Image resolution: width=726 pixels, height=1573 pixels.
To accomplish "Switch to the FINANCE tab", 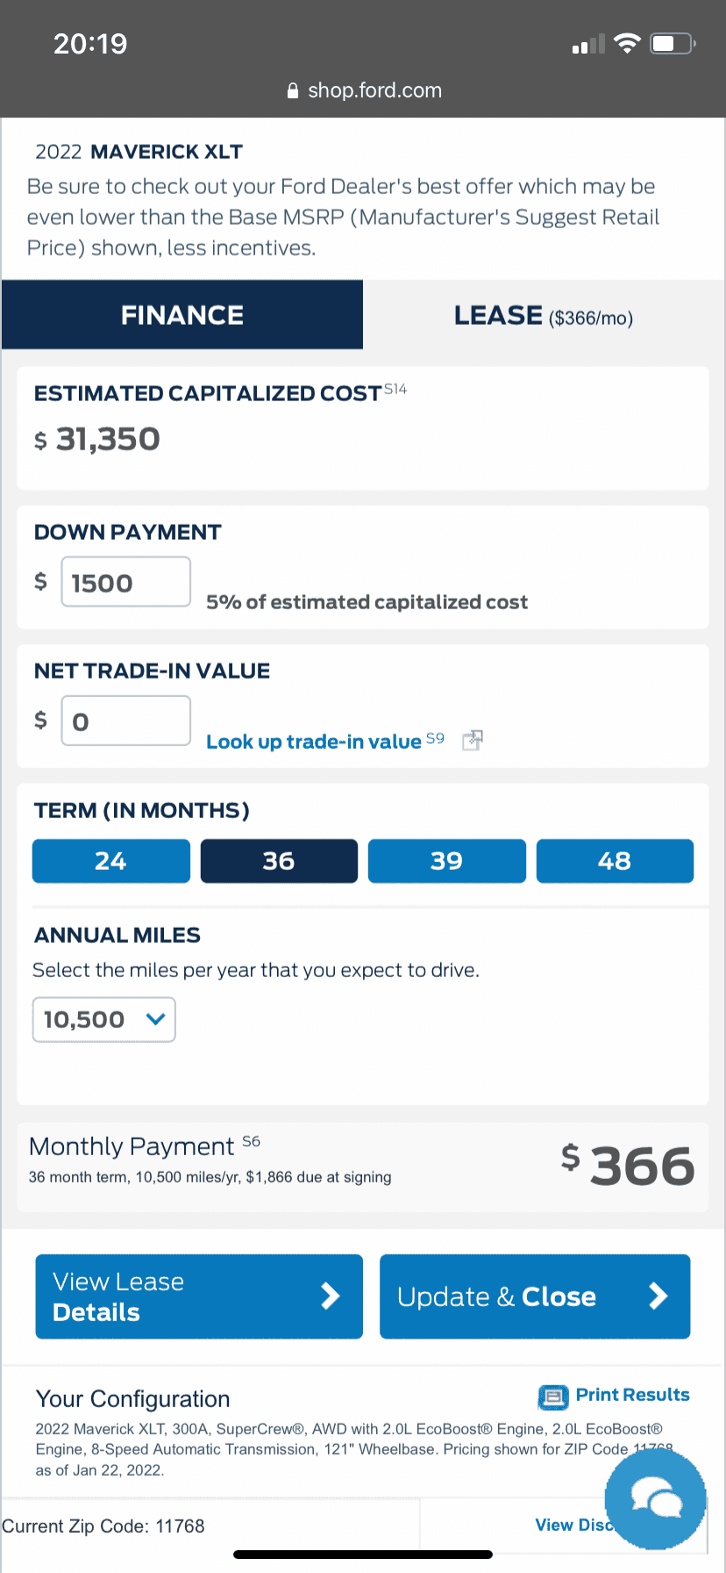I will tap(182, 315).
